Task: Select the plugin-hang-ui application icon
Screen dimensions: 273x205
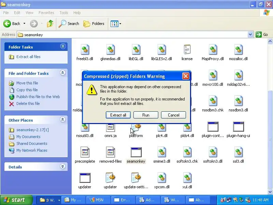Action: [238, 126]
